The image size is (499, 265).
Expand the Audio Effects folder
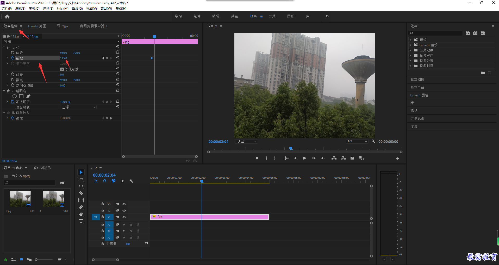[410, 50]
